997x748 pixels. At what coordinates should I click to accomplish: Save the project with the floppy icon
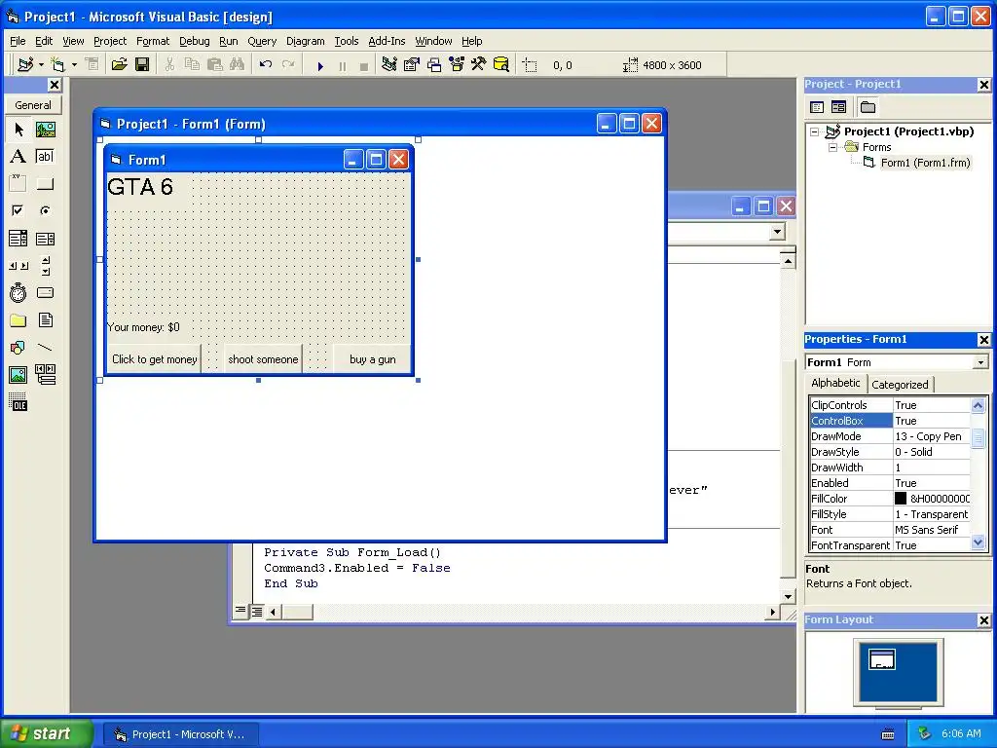click(x=142, y=65)
